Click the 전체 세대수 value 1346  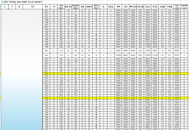tap(61, 117)
